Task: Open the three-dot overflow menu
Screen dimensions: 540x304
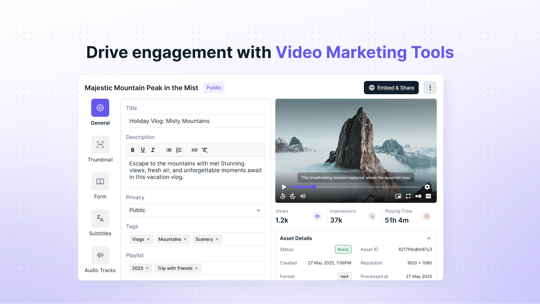Action: pos(430,88)
